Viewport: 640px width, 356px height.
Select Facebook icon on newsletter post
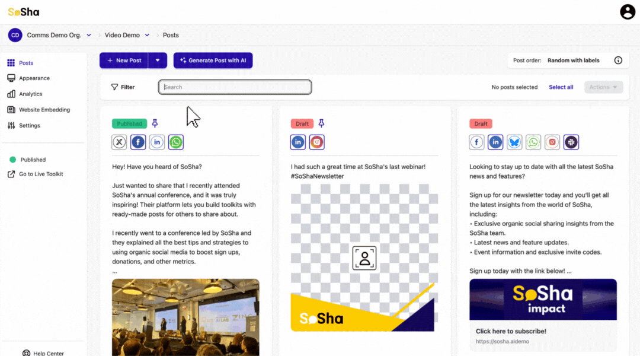coord(476,142)
